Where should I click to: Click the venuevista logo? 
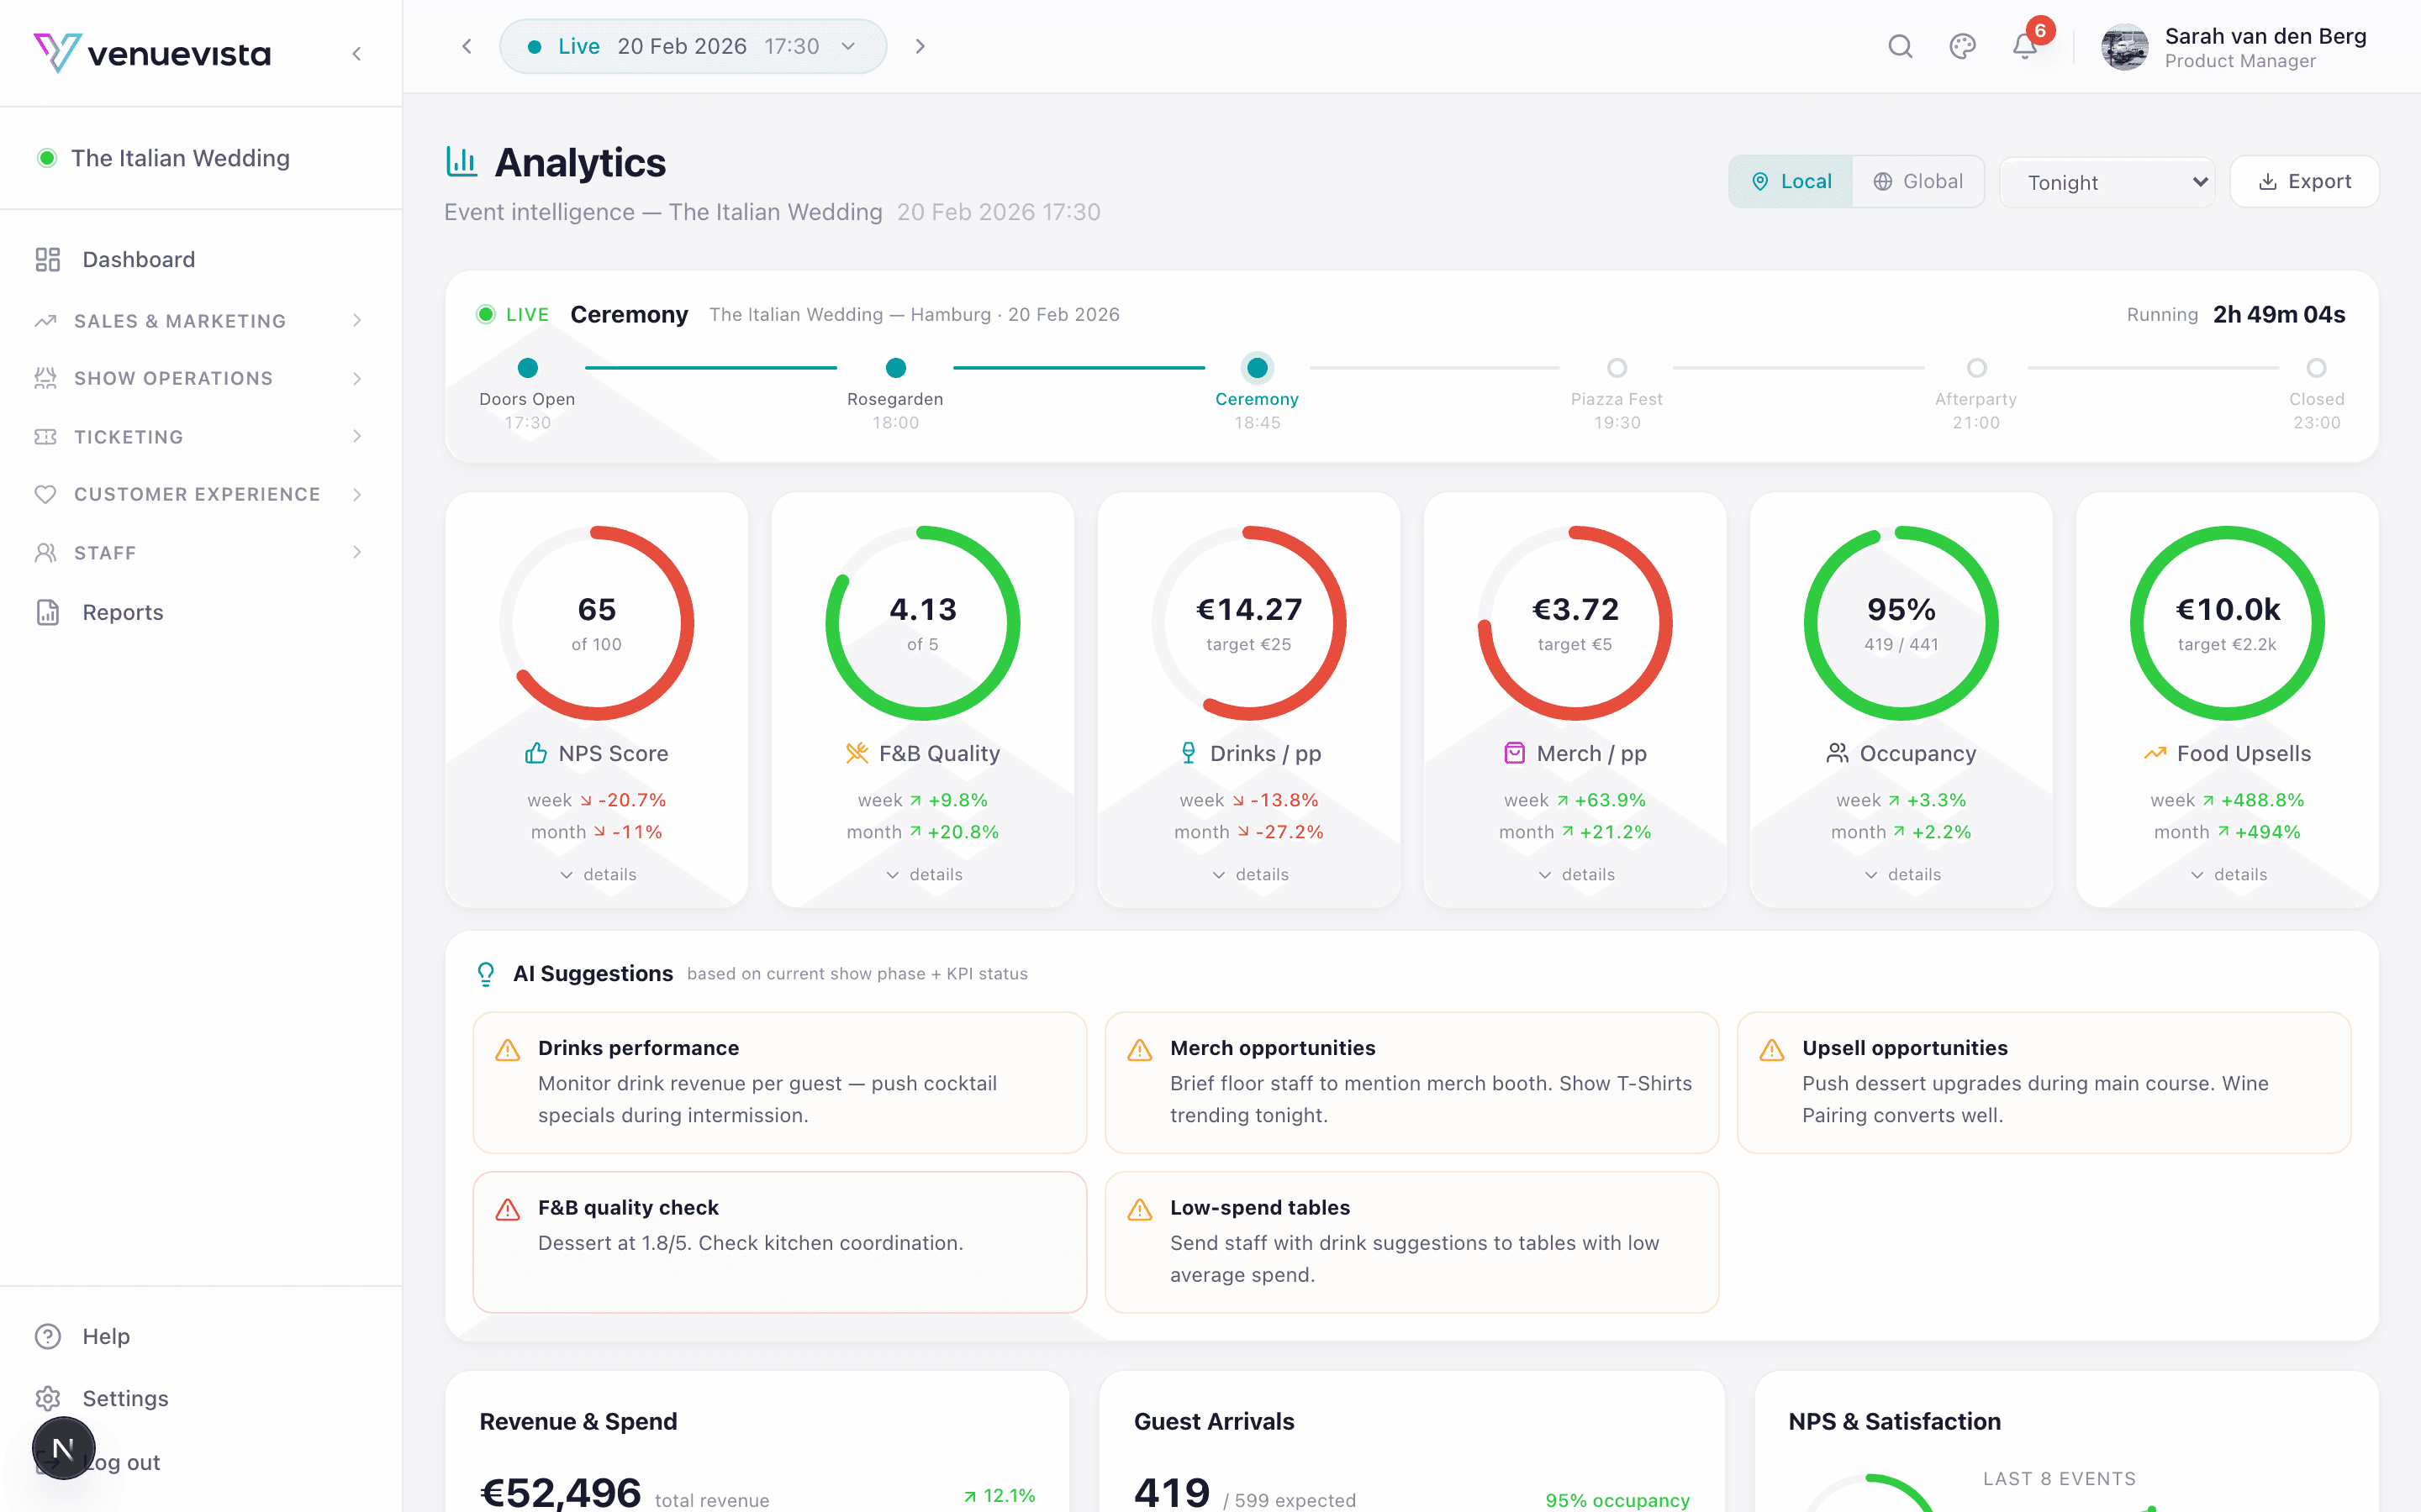(x=152, y=53)
